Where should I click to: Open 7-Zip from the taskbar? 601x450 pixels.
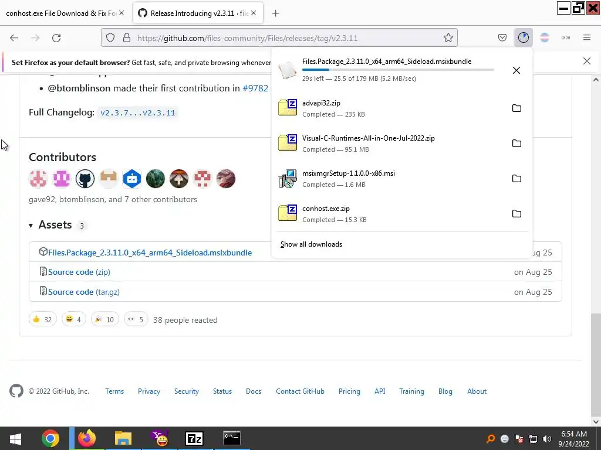[x=194, y=438]
